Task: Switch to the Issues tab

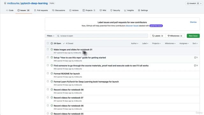Action: [24, 10]
